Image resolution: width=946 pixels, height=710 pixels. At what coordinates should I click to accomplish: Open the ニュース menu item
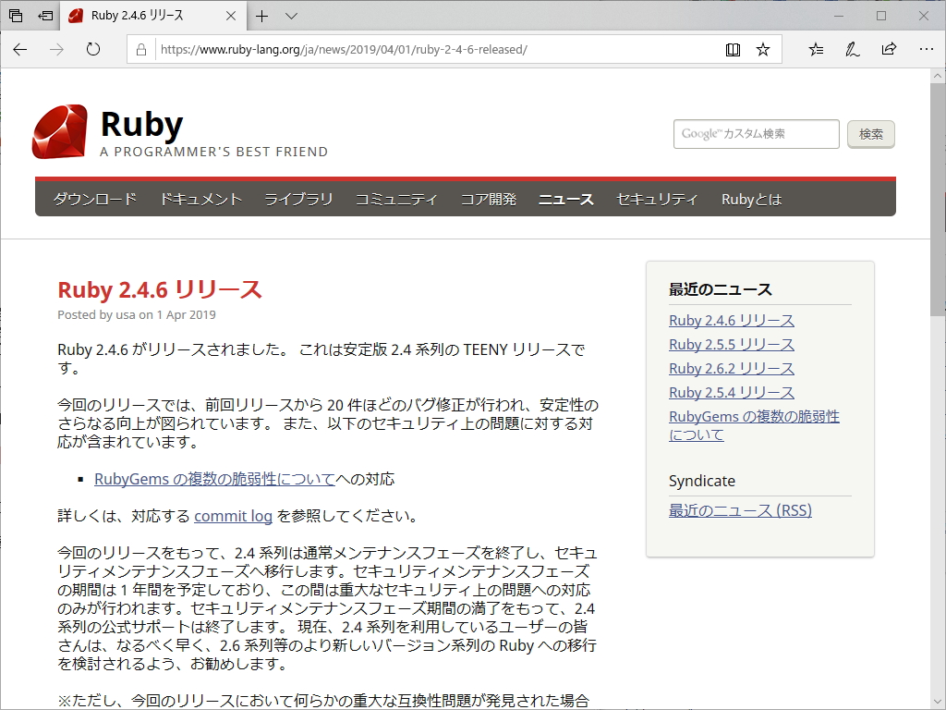pos(566,200)
